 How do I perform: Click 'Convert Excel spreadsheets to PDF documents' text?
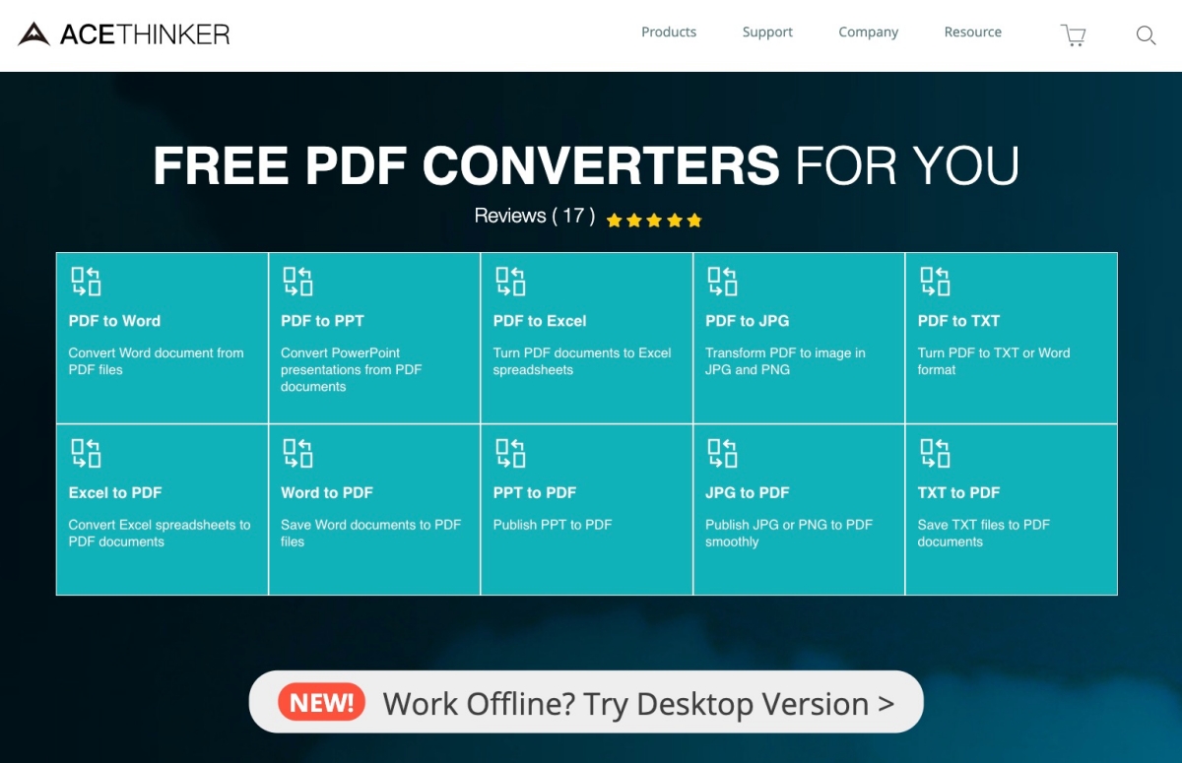point(160,533)
